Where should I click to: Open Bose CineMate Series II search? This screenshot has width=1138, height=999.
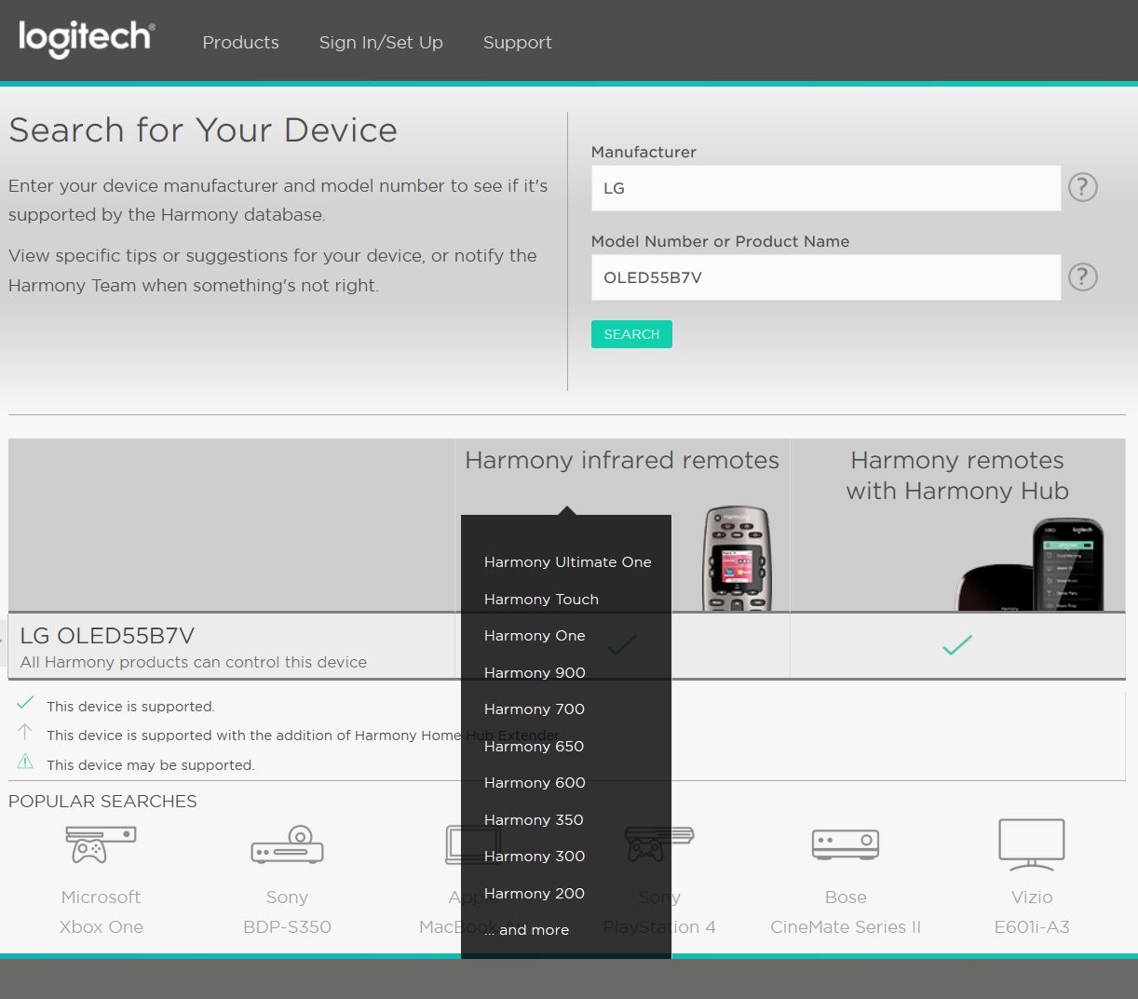pos(846,912)
